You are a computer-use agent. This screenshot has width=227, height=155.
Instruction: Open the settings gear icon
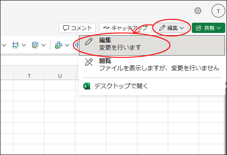198,11
